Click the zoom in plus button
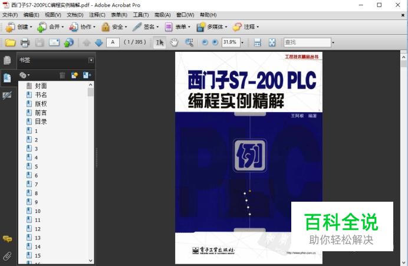Viewport: 408px width, 266px height. coord(215,42)
